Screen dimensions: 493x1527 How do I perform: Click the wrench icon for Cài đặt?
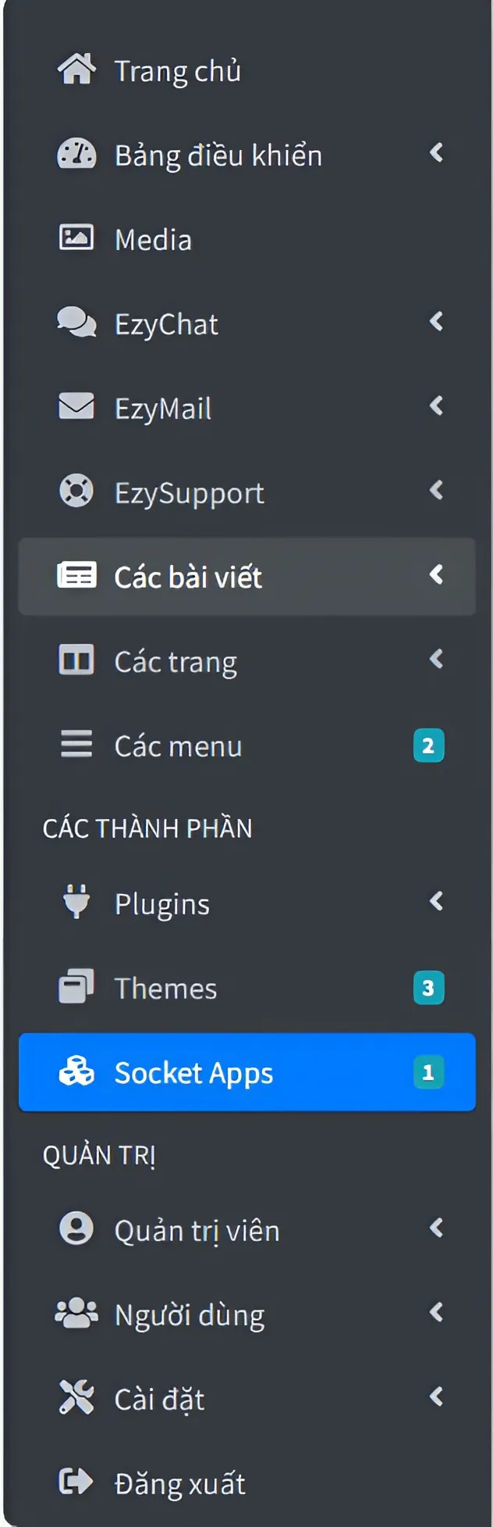pos(76,1398)
